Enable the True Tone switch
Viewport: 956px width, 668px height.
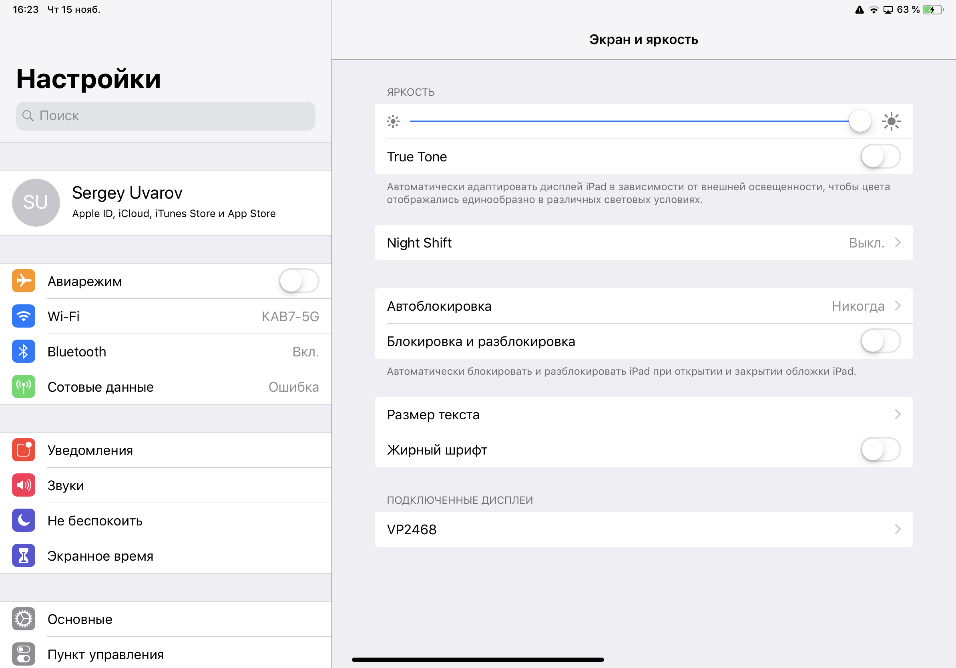point(880,157)
